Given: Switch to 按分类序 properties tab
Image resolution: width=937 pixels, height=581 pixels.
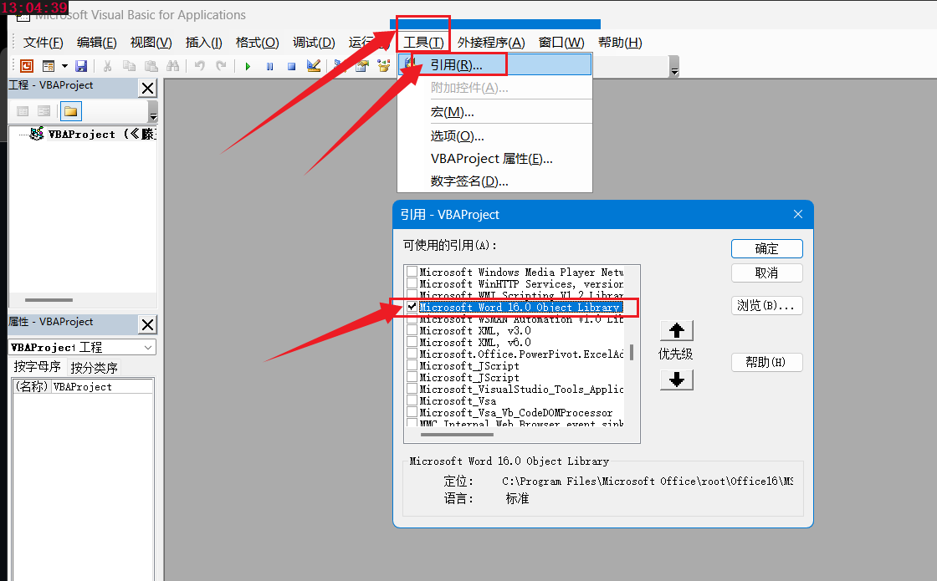Looking at the screenshot, I should click(94, 368).
